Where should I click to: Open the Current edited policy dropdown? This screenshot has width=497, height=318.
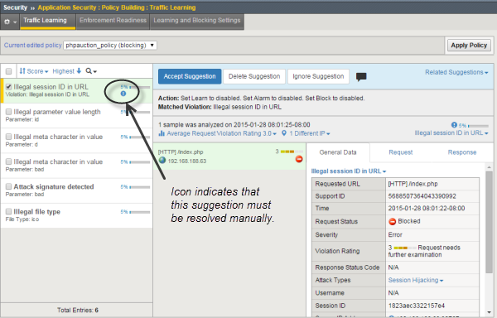point(110,46)
